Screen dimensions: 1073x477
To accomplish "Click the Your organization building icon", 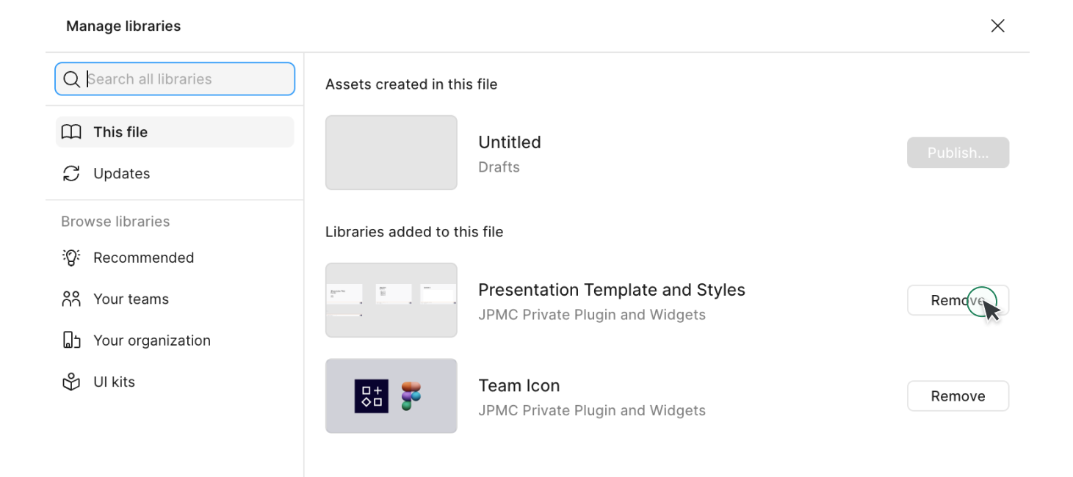I will 71,340.
